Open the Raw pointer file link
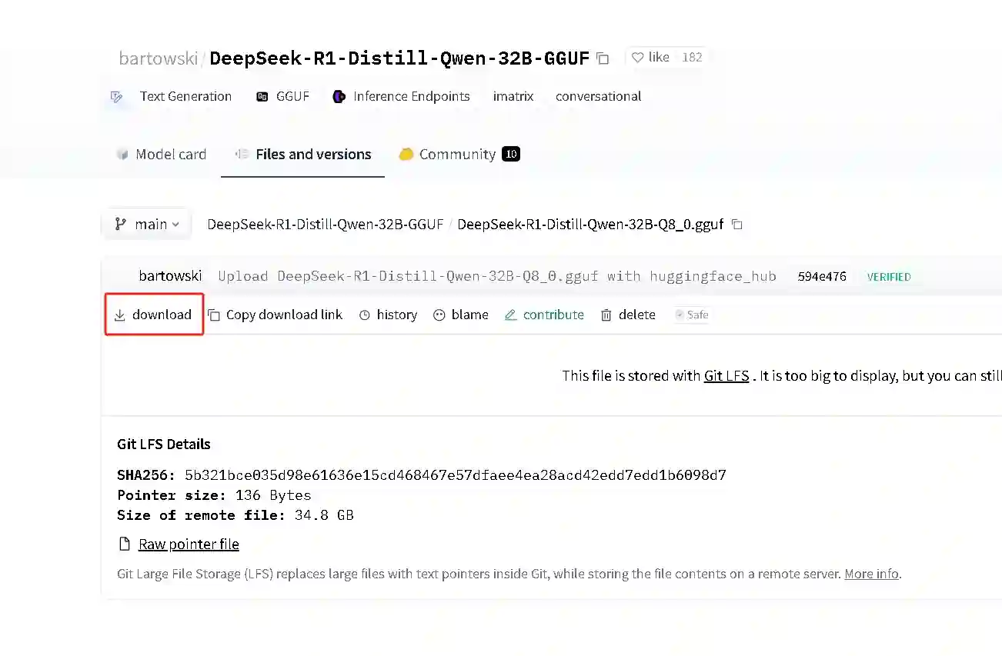This screenshot has height=656, width=1002. click(x=189, y=544)
